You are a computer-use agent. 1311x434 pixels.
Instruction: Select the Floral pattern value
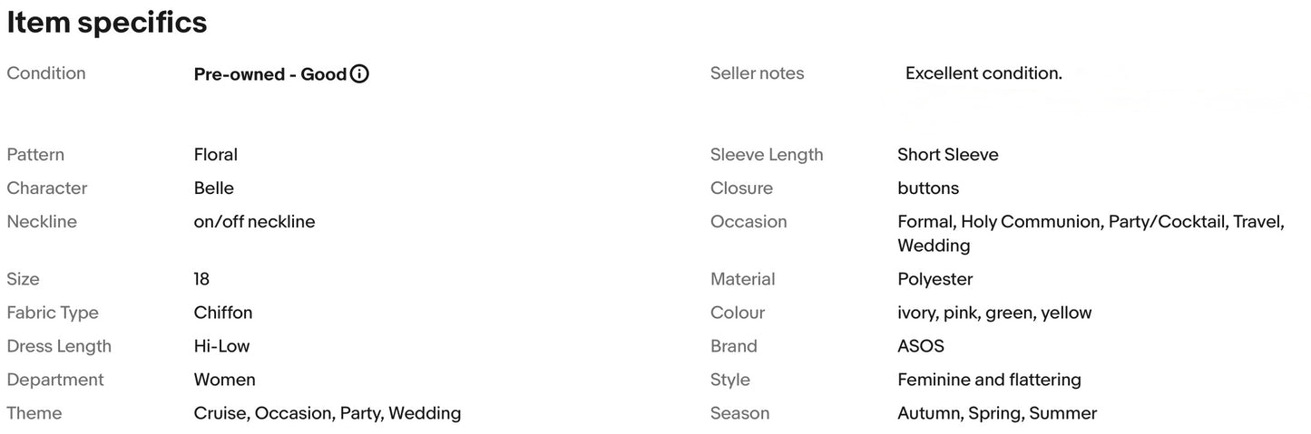[215, 155]
